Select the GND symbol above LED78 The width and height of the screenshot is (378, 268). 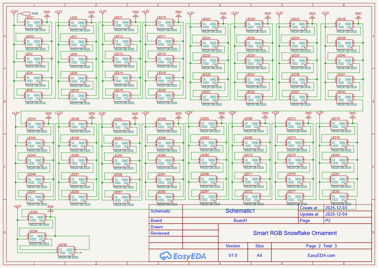tap(353, 115)
